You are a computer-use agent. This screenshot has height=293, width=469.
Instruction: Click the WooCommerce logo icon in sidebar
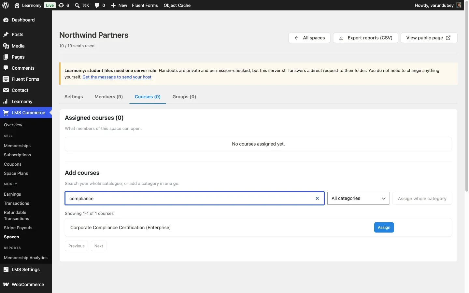(x=6, y=285)
